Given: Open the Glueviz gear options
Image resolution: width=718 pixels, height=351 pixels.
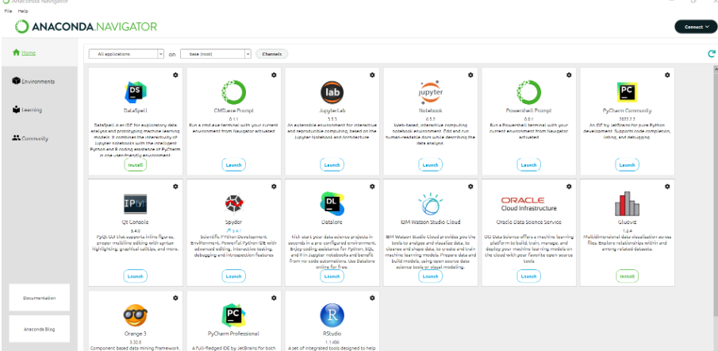Looking at the screenshot, I should (667, 187).
